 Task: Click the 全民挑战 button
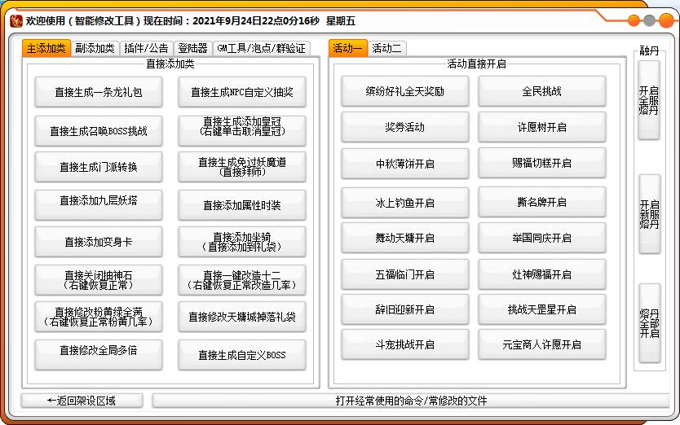541,92
